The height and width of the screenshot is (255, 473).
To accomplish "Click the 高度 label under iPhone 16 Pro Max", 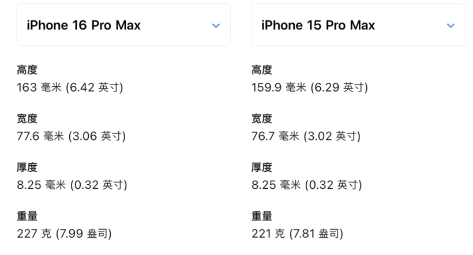I will [27, 70].
